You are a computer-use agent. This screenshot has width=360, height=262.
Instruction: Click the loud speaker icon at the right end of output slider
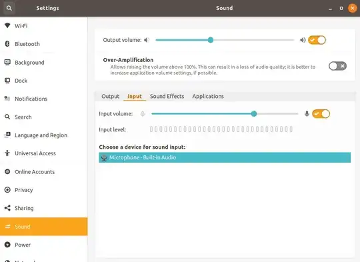pyautogui.click(x=303, y=40)
